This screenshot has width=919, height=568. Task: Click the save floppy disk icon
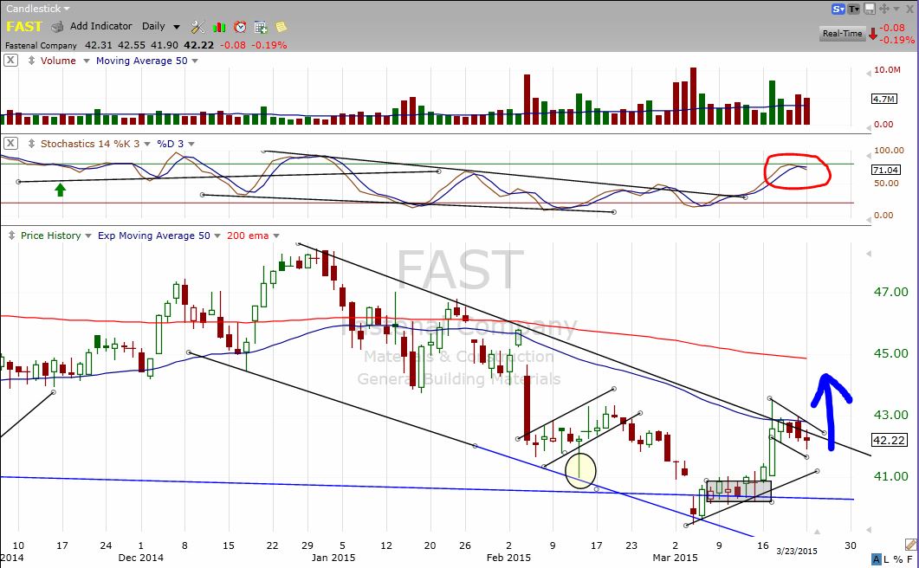[x=870, y=9]
